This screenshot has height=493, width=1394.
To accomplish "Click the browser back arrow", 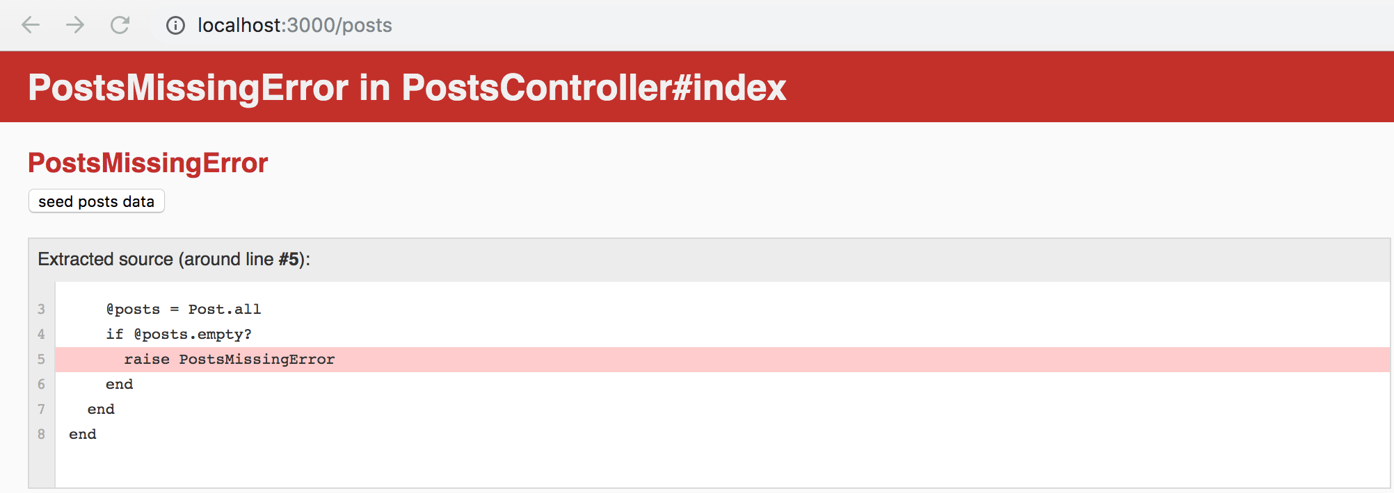I will click(31, 25).
